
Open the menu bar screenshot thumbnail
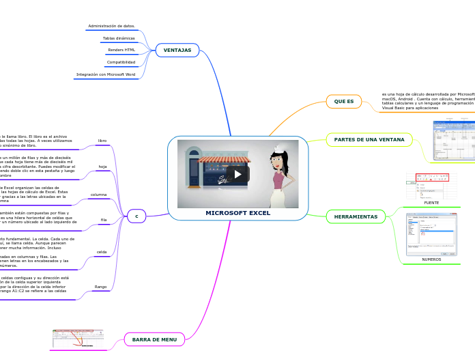(78, 338)
